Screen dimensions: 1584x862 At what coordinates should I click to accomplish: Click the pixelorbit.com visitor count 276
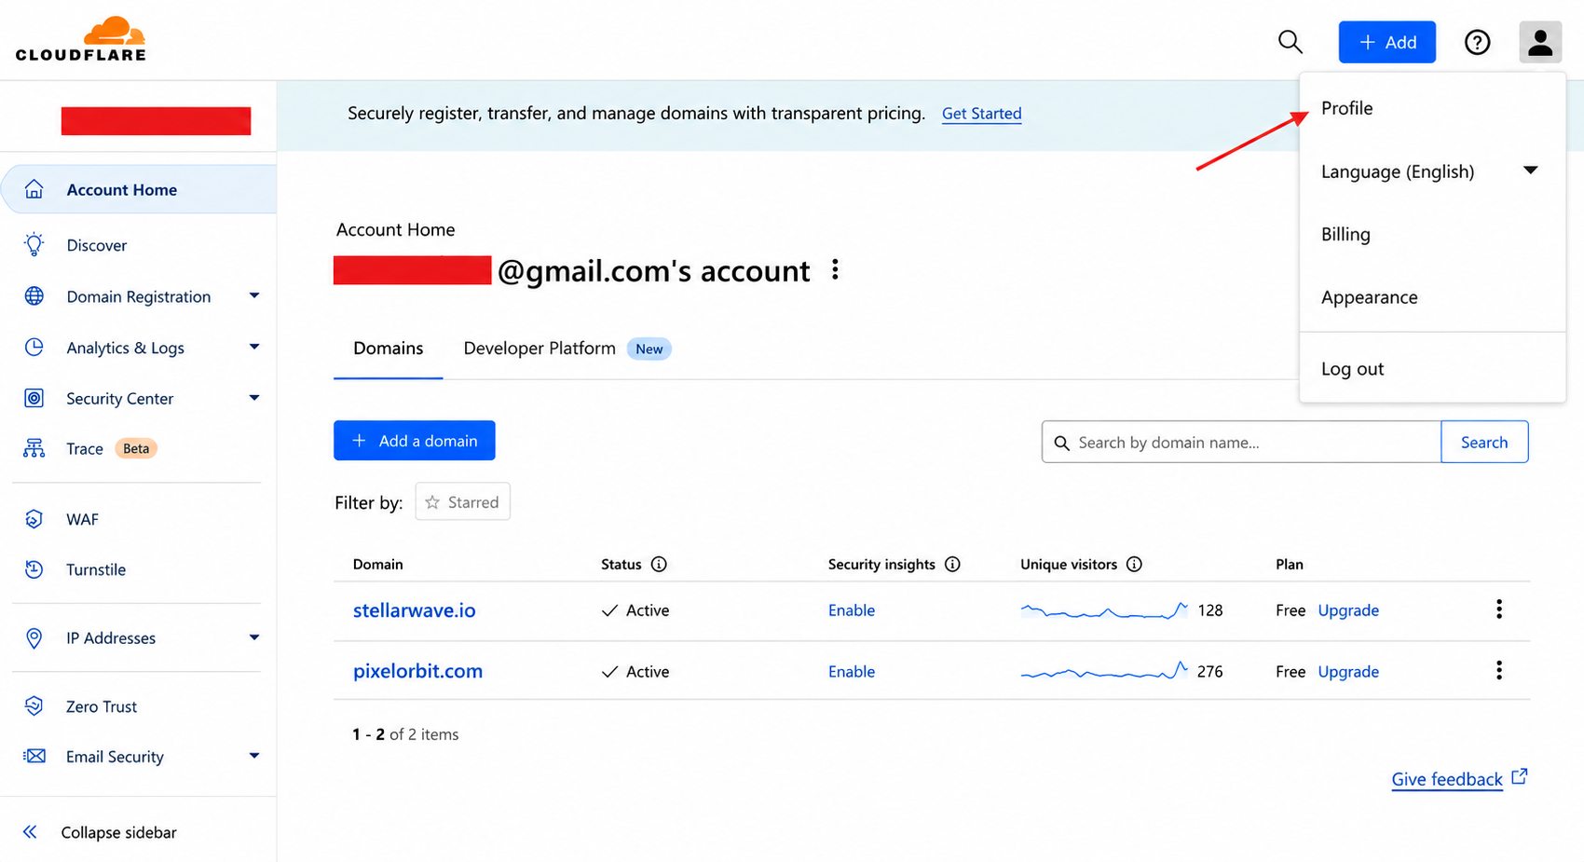(1209, 672)
